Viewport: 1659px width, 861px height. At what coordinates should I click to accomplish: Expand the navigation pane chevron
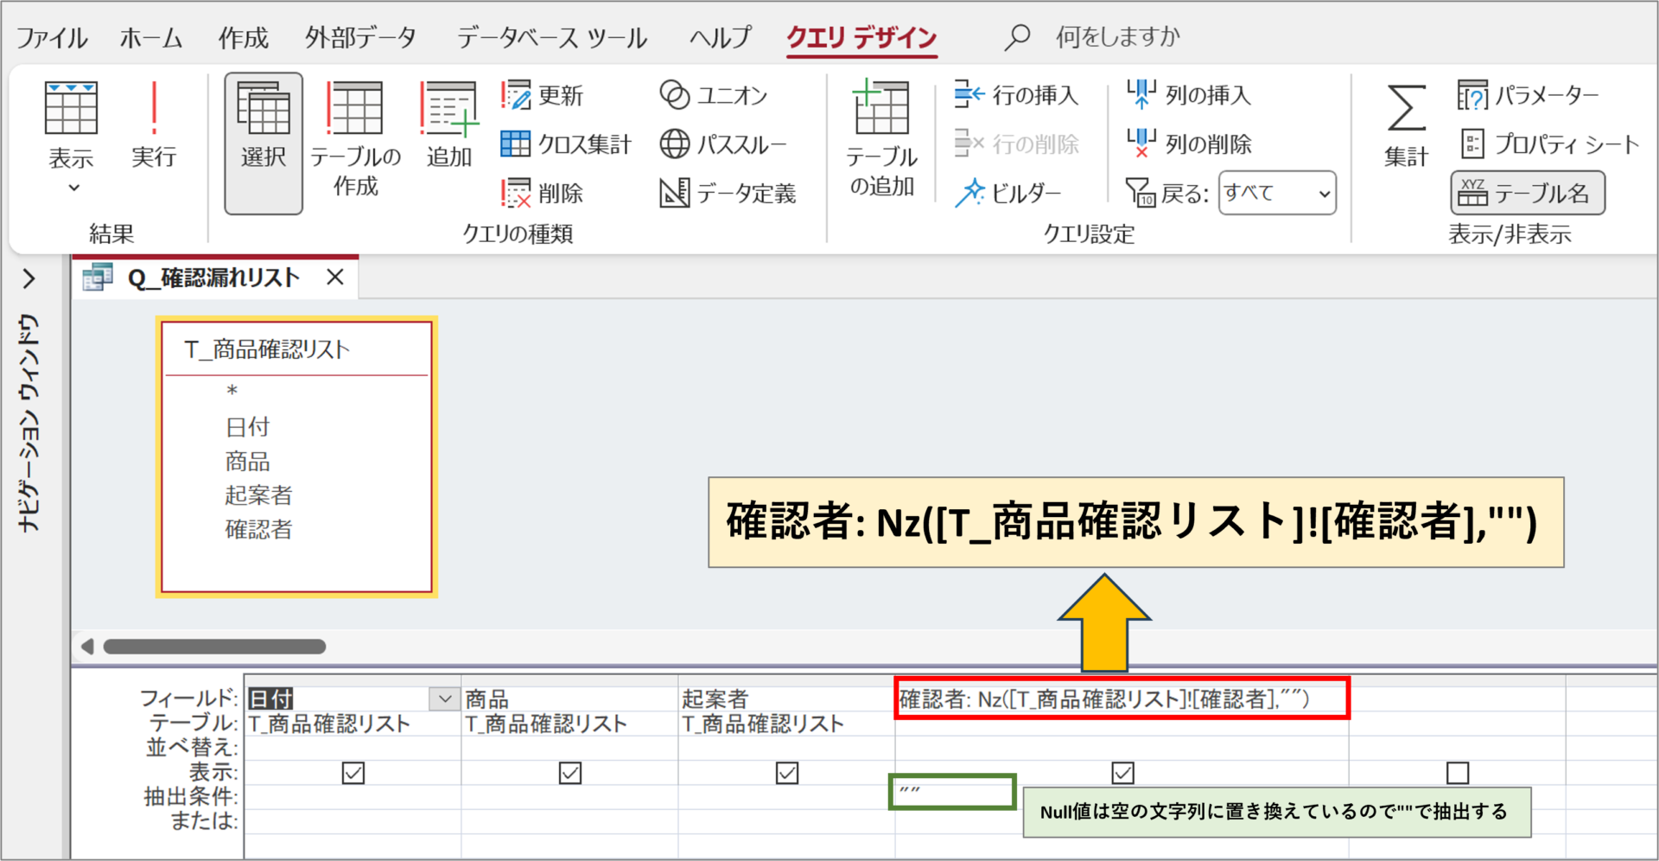(29, 278)
